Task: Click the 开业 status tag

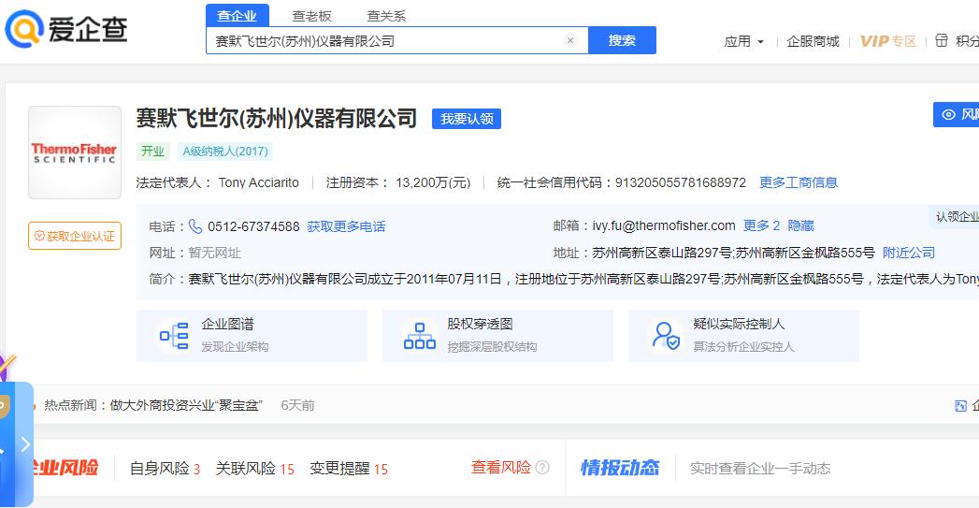Action: coord(153,152)
